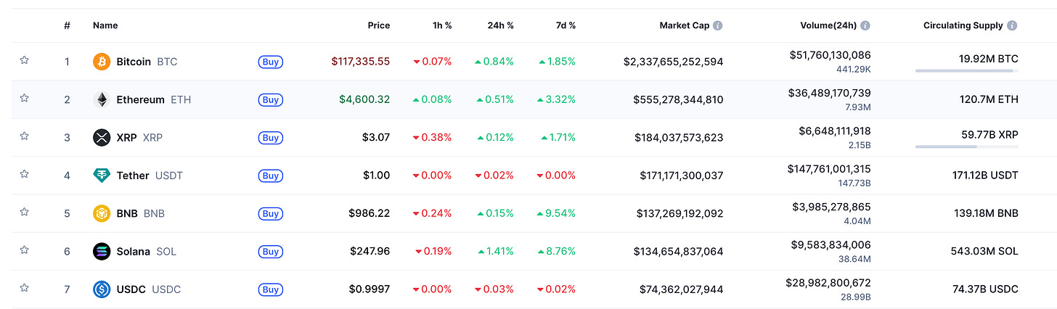The height and width of the screenshot is (309, 1057).
Task: Click Buy button for Ethereum
Action: click(x=270, y=99)
